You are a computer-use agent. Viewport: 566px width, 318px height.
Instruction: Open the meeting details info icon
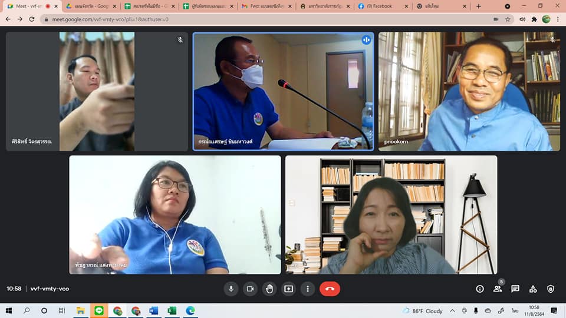(x=480, y=289)
